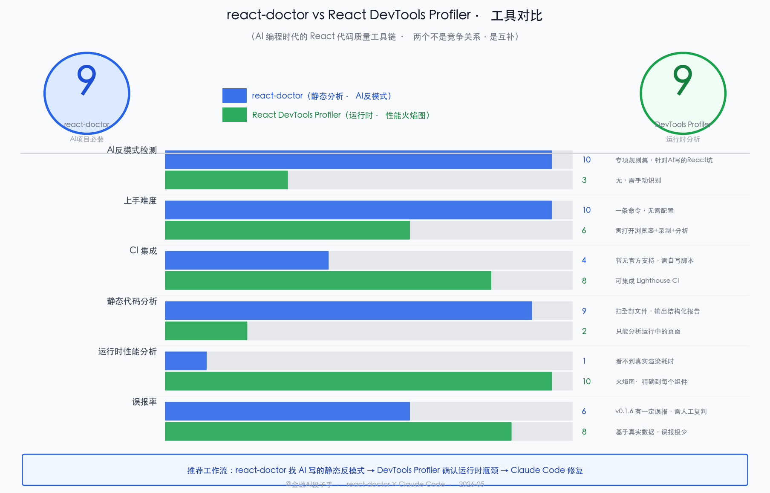Click the '静态代码分析' row label
Screen dimensions: 770x493
point(132,301)
